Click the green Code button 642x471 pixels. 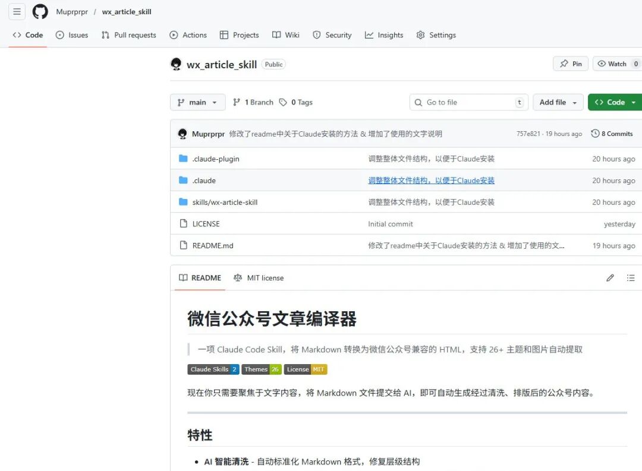(615, 102)
